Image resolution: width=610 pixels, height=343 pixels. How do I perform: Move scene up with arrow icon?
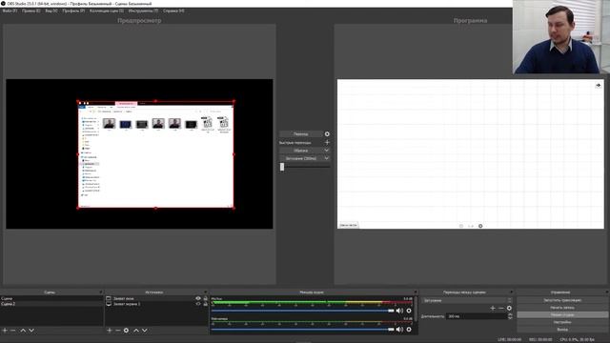pyautogui.click(x=23, y=331)
